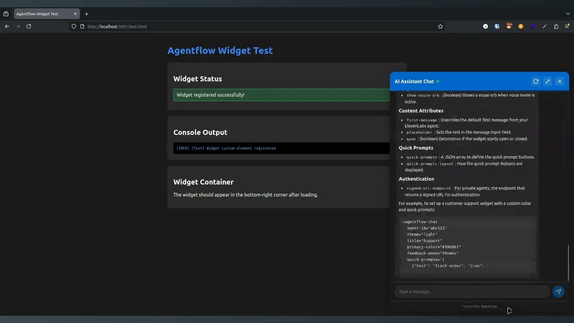The width and height of the screenshot is (574, 323).
Task: Collapse the AI Assistant chat widget
Action: point(548,81)
